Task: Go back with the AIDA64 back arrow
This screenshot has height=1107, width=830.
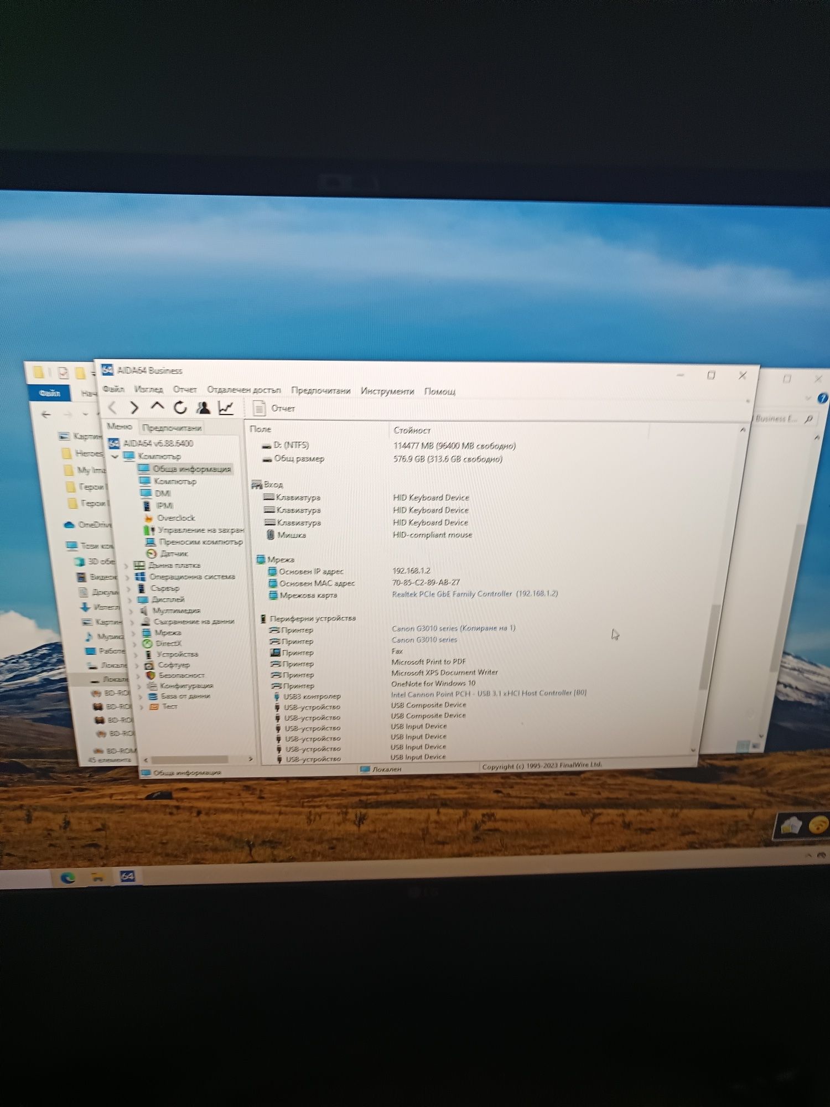Action: [x=113, y=408]
